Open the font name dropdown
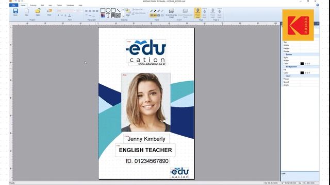This screenshot has height=185, width=330. tap(75, 11)
